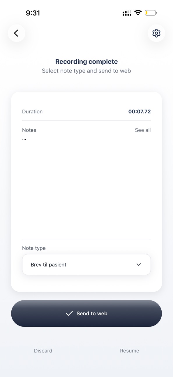Expand the note type chevron arrow
The image size is (173, 377).
coord(139,264)
